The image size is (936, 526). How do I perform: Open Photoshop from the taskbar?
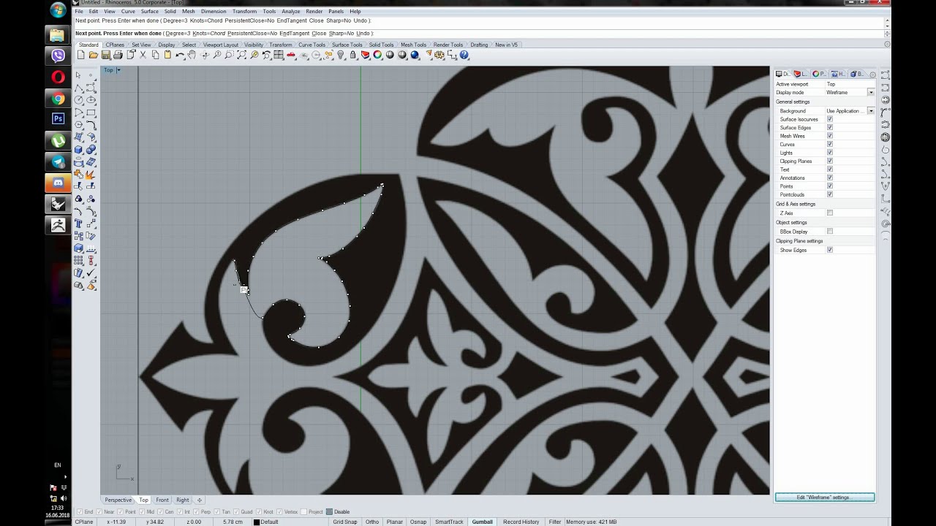click(x=58, y=118)
